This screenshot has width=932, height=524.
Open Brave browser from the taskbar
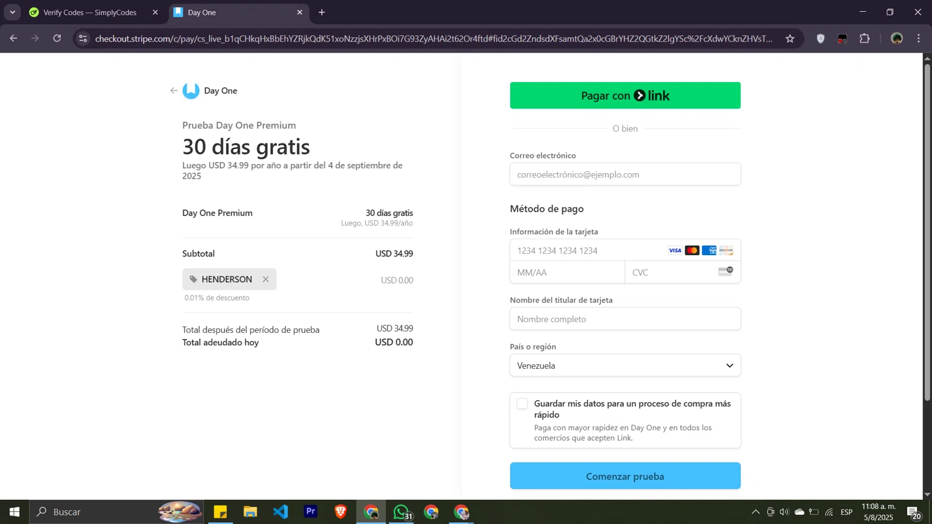pyautogui.click(x=340, y=512)
